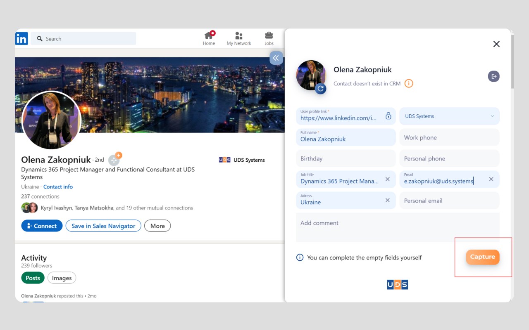This screenshot has width=529, height=330.
Task: Clear the Adress field
Action: point(388,200)
